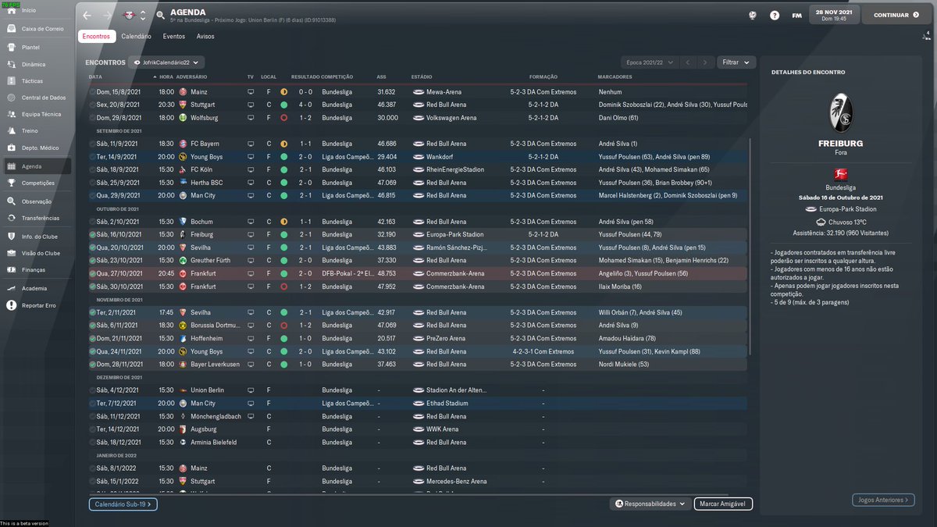Sort by the ESTÁDIO column header
The width and height of the screenshot is (937, 527).
pos(421,77)
